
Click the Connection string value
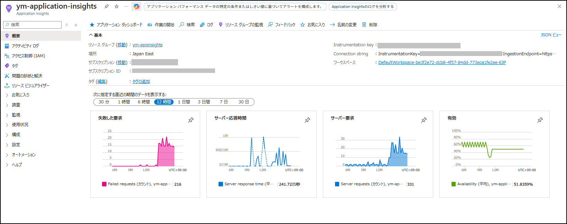467,54
